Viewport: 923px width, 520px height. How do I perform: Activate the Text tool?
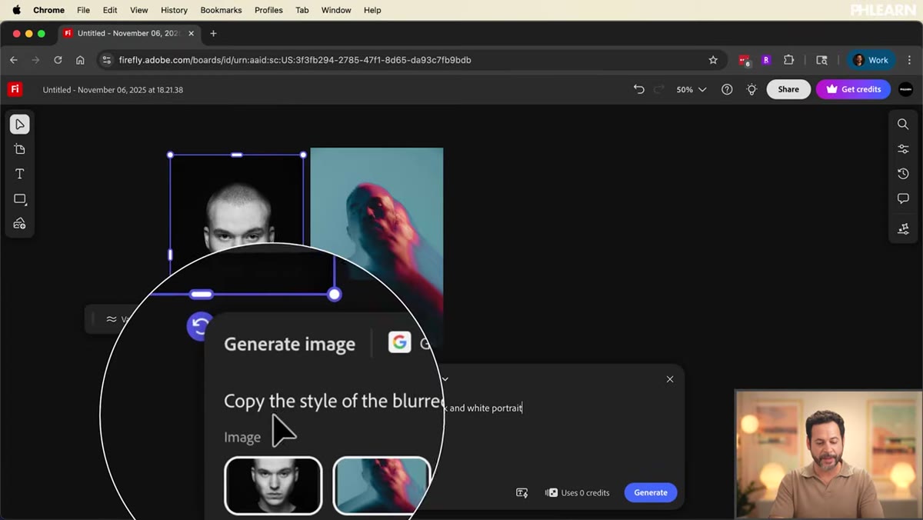pos(20,174)
